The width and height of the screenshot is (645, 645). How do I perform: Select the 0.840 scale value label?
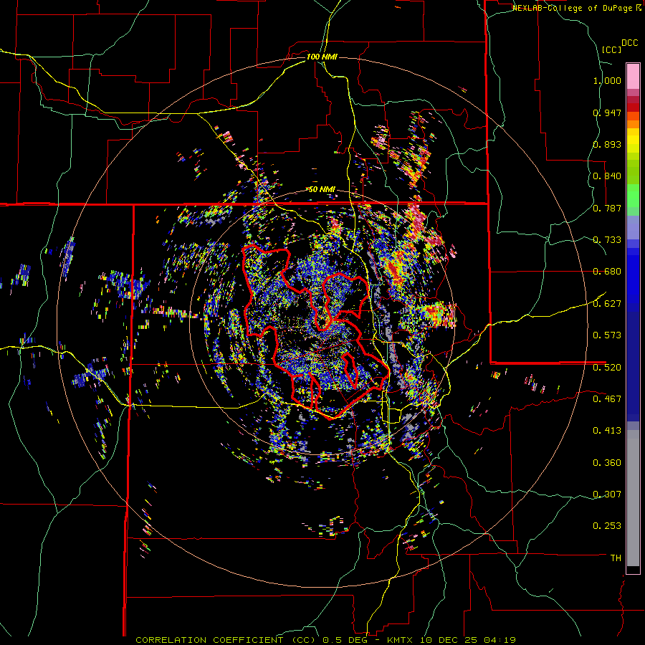[x=607, y=176]
